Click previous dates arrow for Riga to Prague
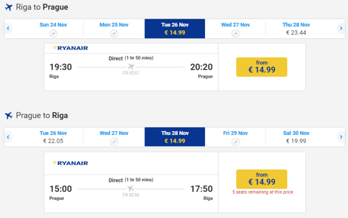Viewport: 348px width, 218px height. 8,28
